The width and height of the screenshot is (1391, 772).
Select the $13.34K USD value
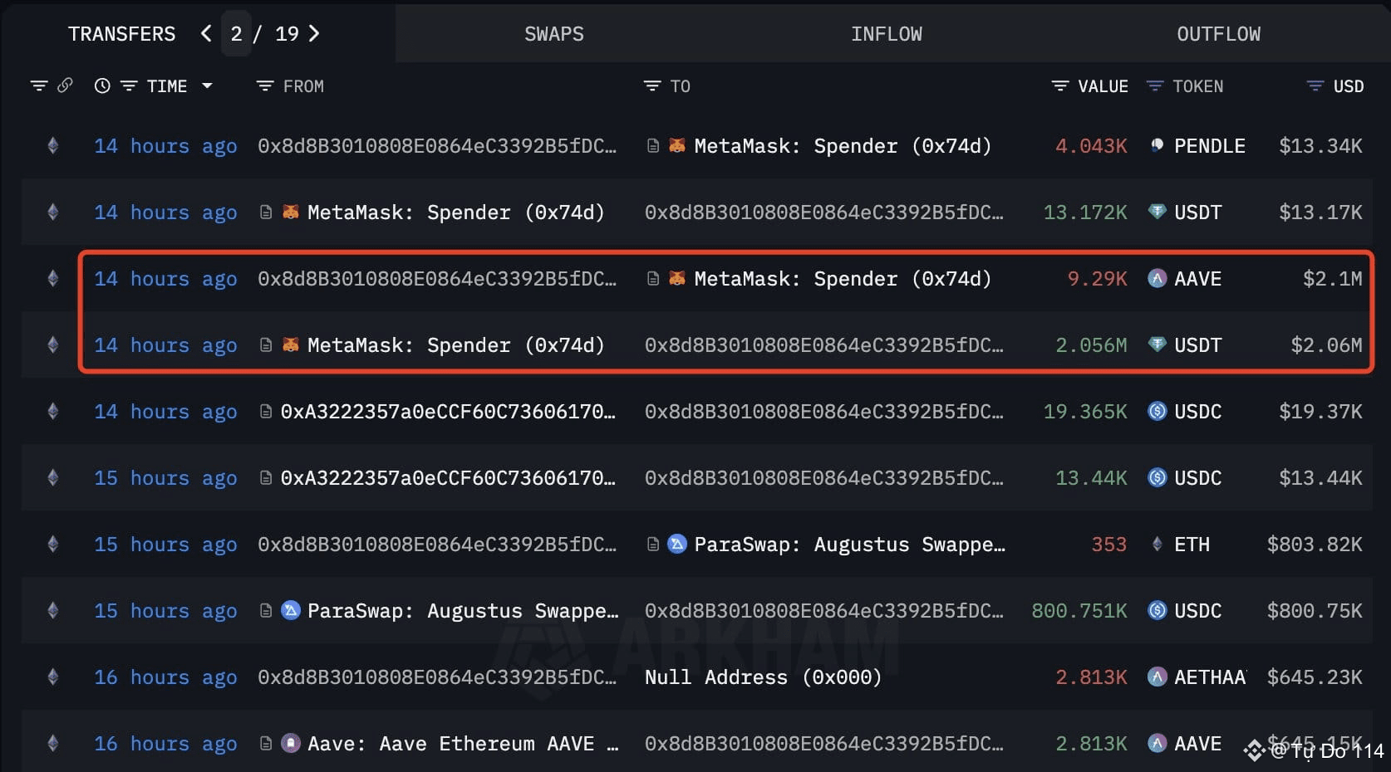[x=1320, y=146]
